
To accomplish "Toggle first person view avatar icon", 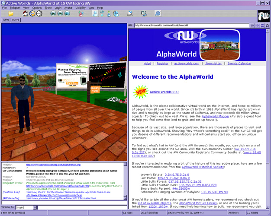I will coord(95,14).
